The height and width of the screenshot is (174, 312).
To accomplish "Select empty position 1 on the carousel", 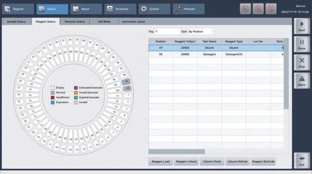I will click(128, 95).
